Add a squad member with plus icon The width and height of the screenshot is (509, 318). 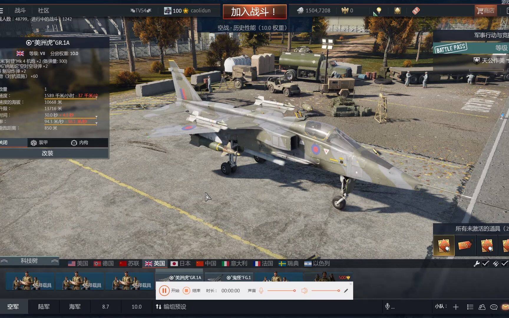(x=456, y=307)
